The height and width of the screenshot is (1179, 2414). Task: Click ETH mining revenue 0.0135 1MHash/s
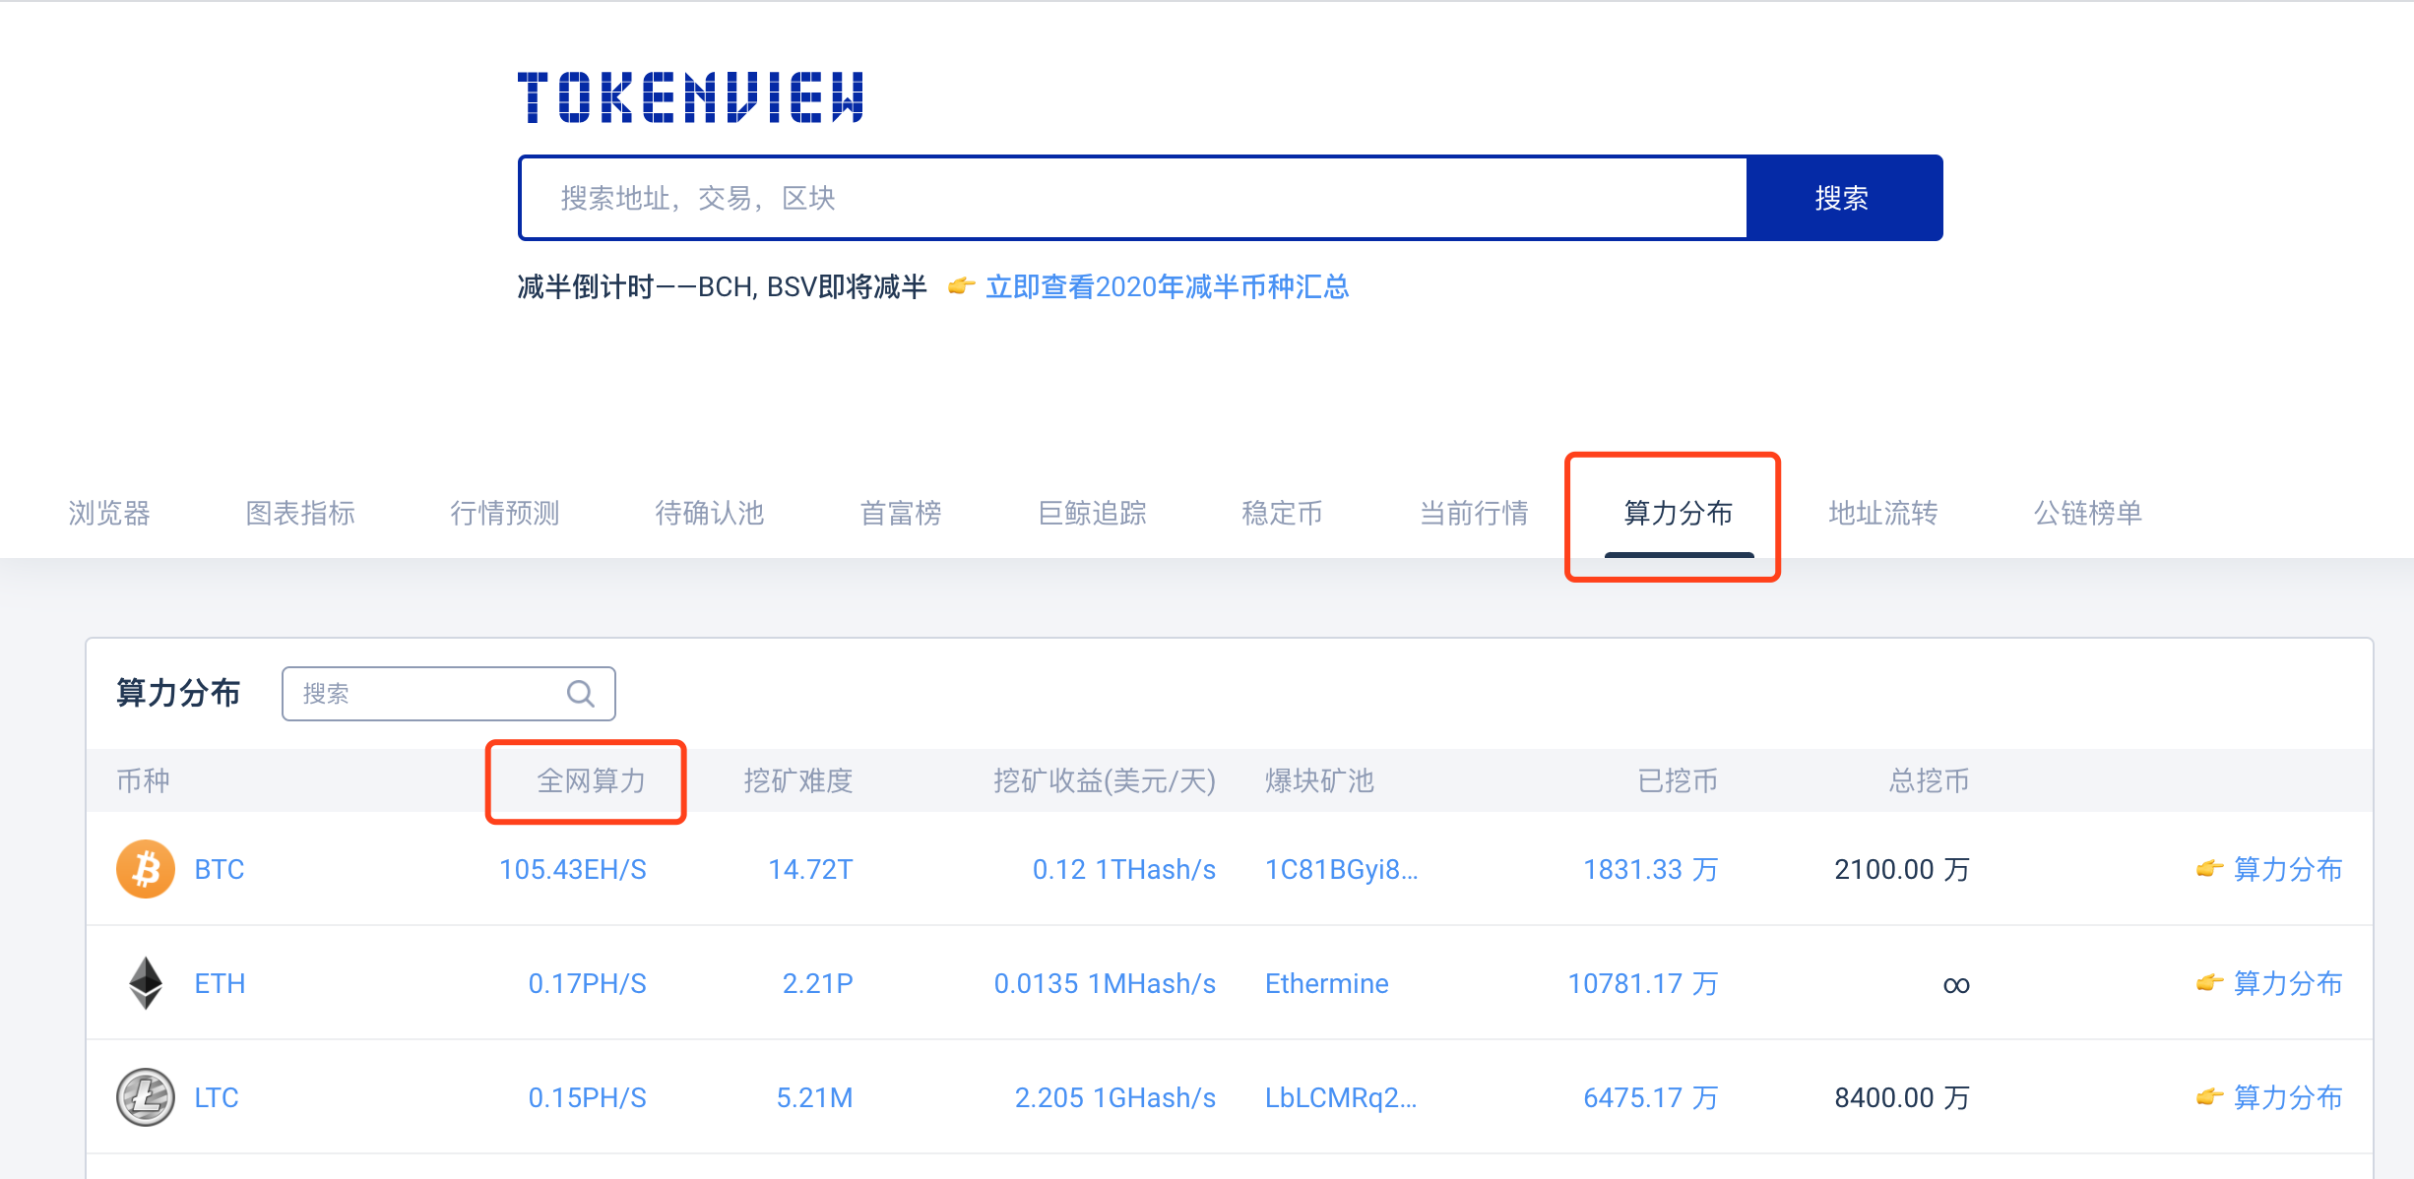pos(1106,983)
